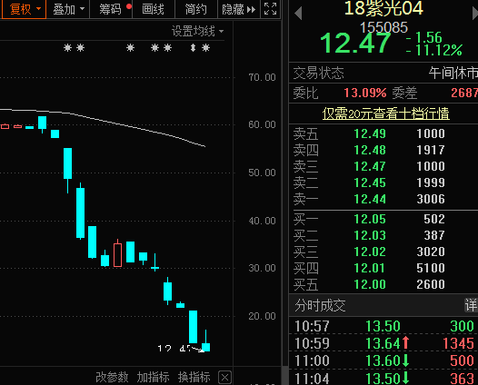
Task: Click the 卖四 price 12.48
Action: pyautogui.click(x=370, y=150)
